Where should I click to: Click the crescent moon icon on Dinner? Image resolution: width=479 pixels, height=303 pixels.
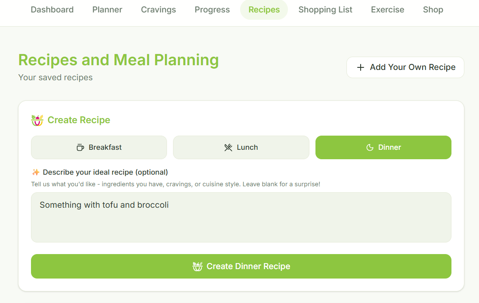point(370,147)
